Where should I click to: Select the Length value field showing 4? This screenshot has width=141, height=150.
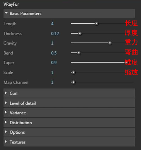[x=52, y=24]
